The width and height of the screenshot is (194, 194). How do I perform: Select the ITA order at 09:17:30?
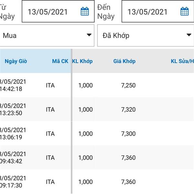pyautogui.click(x=50, y=182)
